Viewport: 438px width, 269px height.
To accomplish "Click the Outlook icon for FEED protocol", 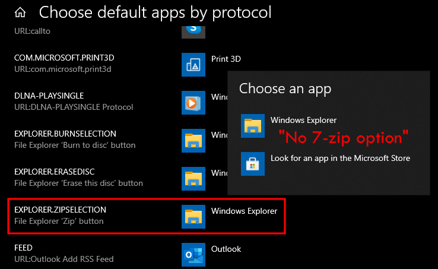I will (x=193, y=255).
